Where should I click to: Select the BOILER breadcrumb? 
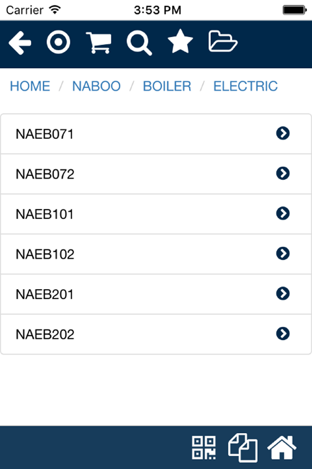[x=167, y=86]
